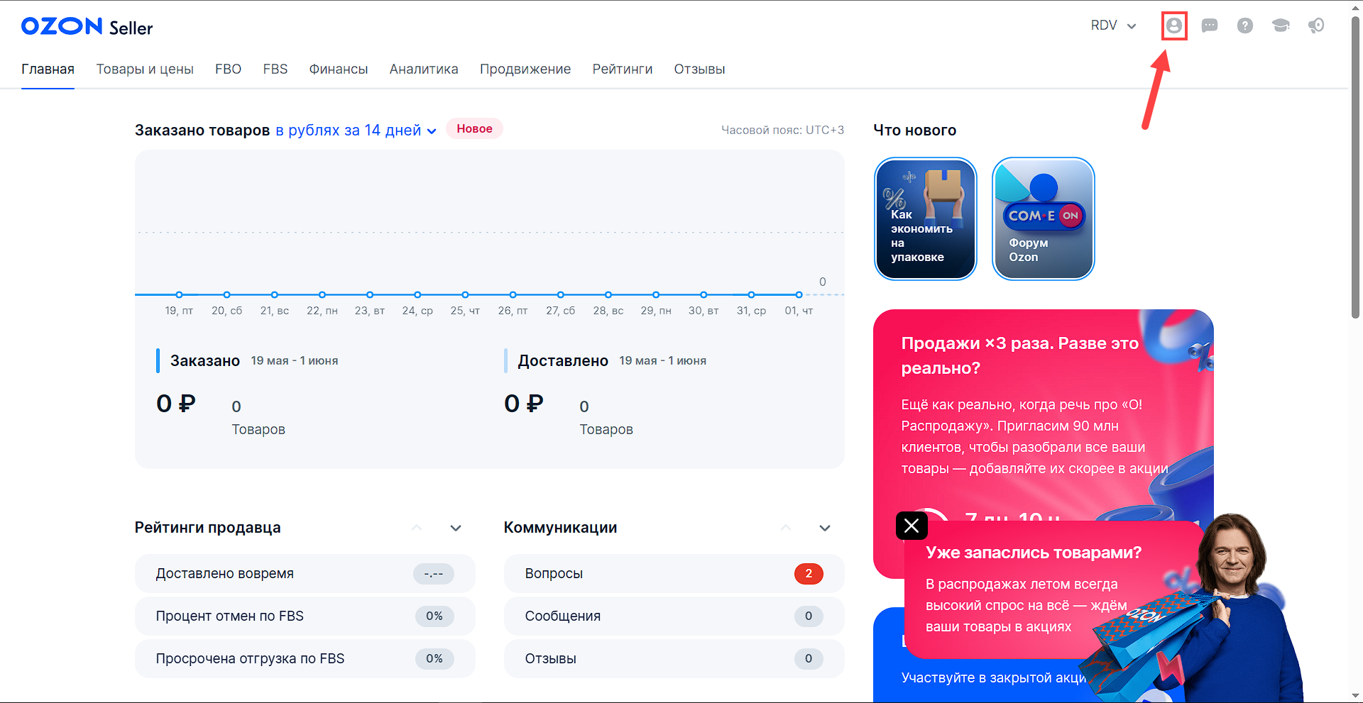Click the page vertical scrollbar thumb
Viewport: 1363px width, 703px height.
pos(1355,167)
